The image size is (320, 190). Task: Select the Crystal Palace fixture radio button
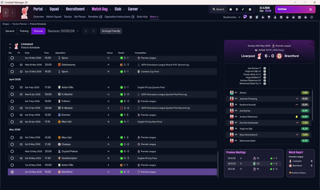click(x=12, y=151)
